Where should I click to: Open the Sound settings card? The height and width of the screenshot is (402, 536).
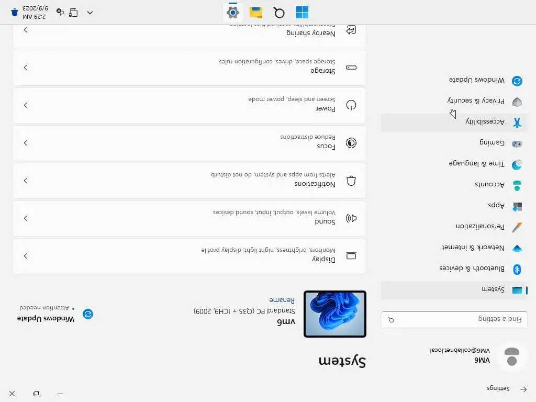(189, 218)
